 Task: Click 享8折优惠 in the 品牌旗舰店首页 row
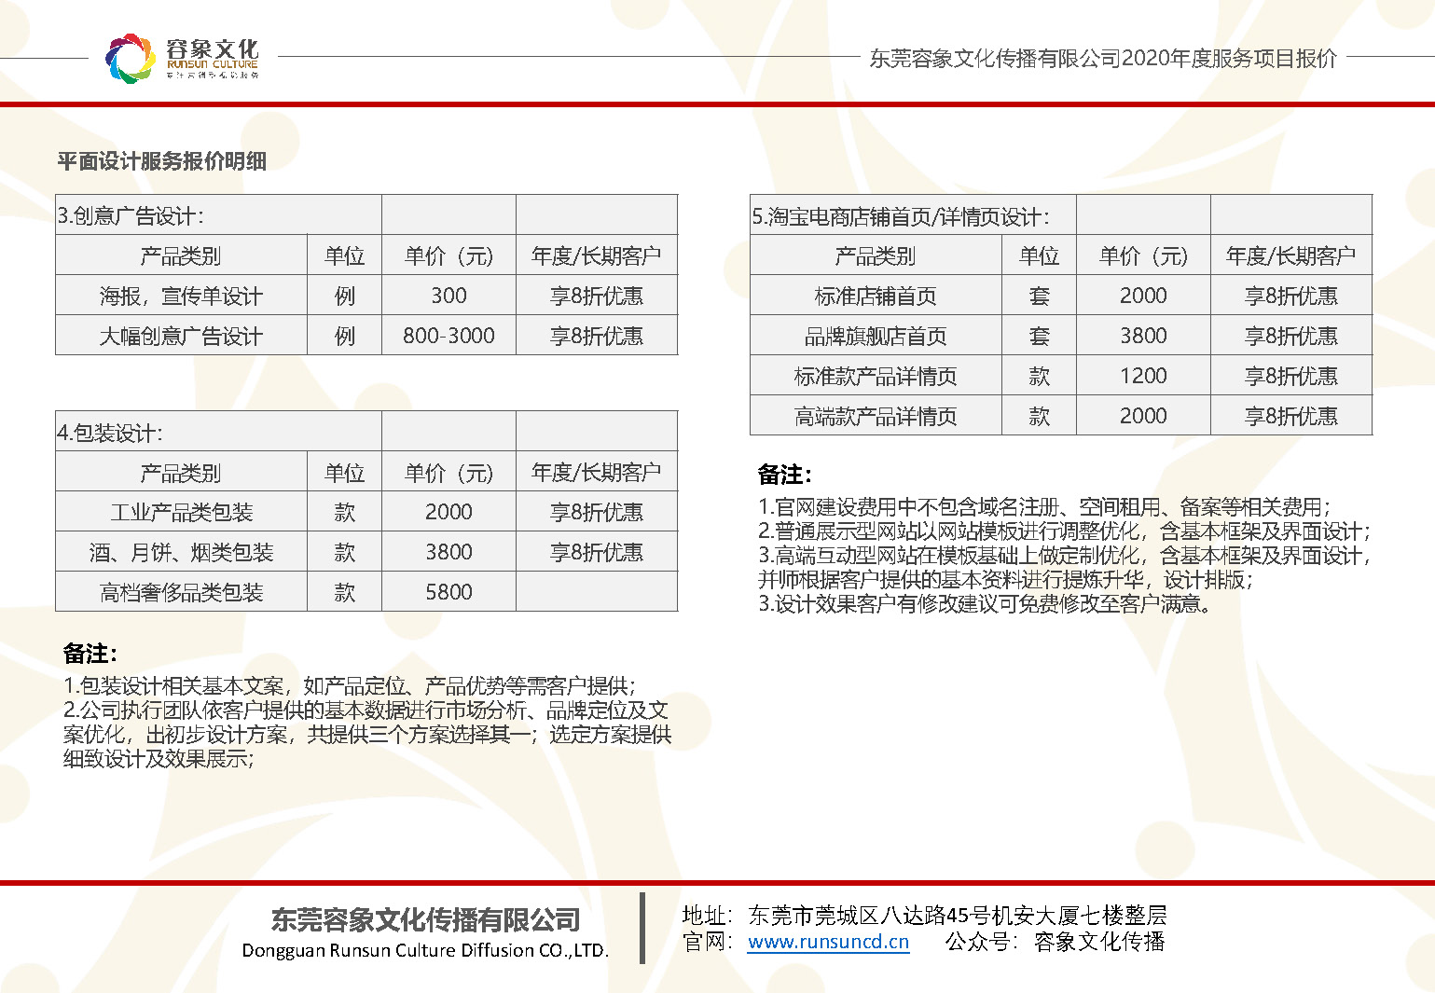pyautogui.click(x=1291, y=337)
